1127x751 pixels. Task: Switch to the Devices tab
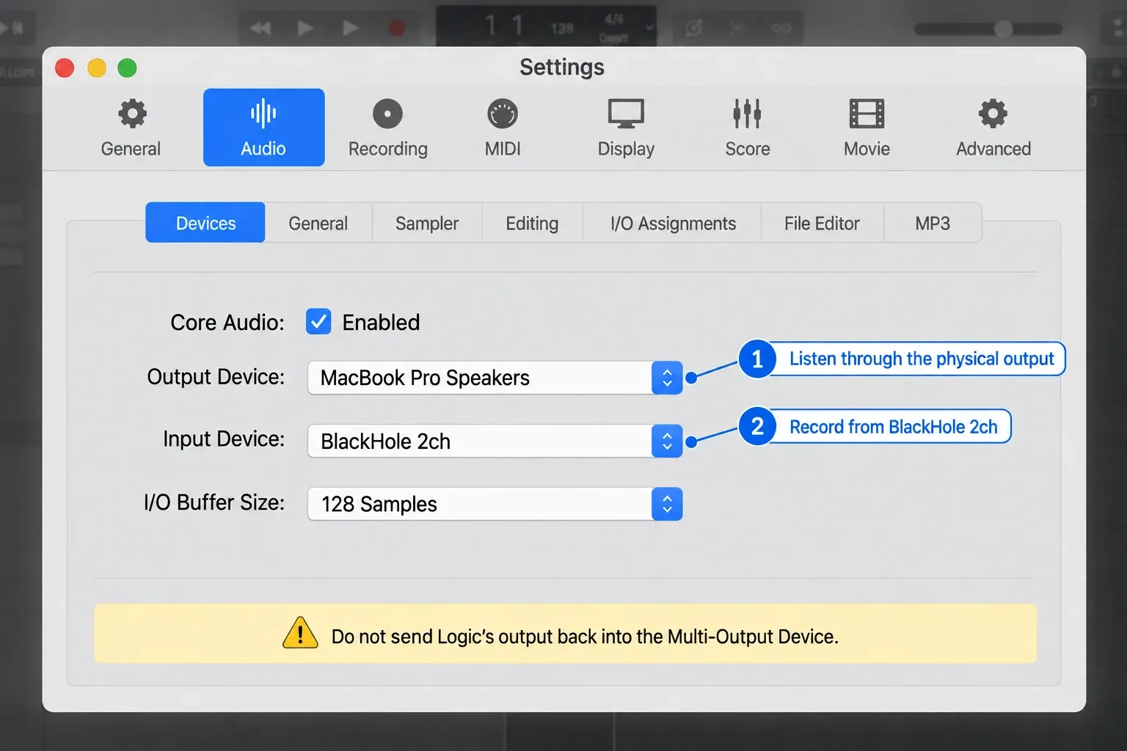pos(205,223)
